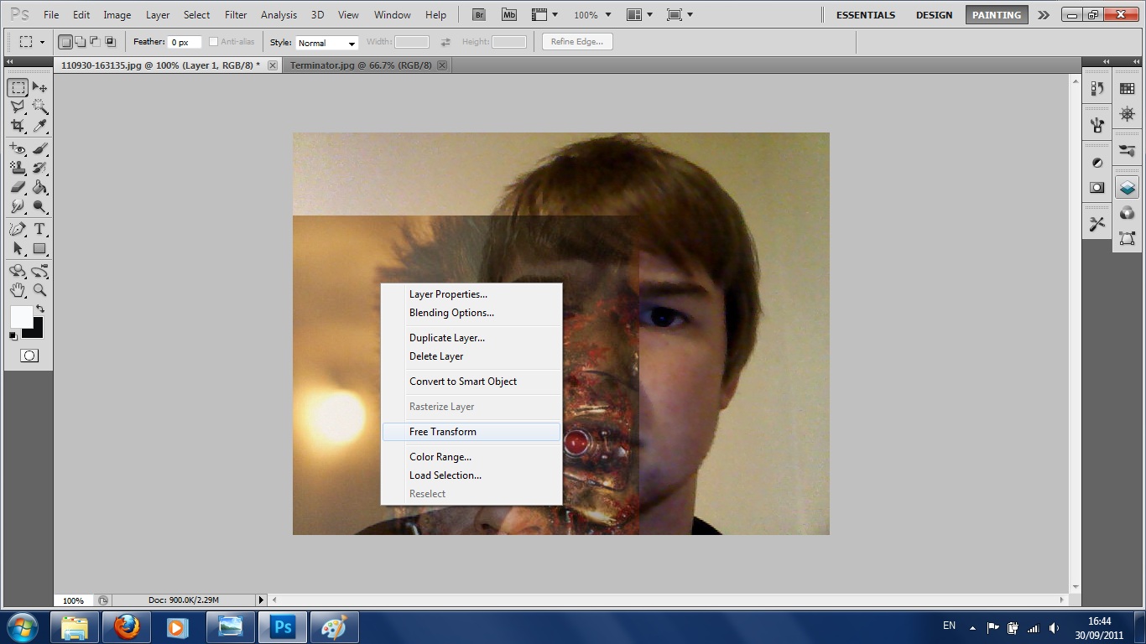Open the Swatches panel icon

(1127, 88)
